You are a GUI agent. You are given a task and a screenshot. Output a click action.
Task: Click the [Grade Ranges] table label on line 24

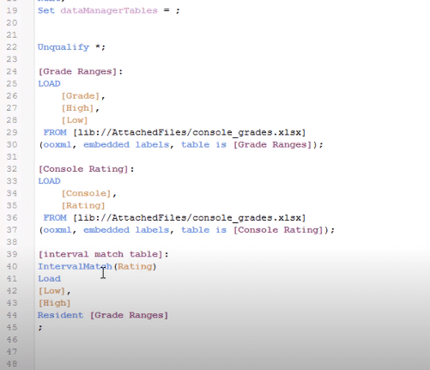pyautogui.click(x=77, y=71)
